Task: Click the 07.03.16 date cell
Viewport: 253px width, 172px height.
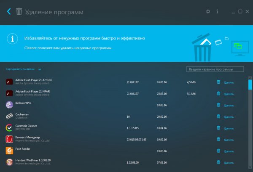Action: 162,162
